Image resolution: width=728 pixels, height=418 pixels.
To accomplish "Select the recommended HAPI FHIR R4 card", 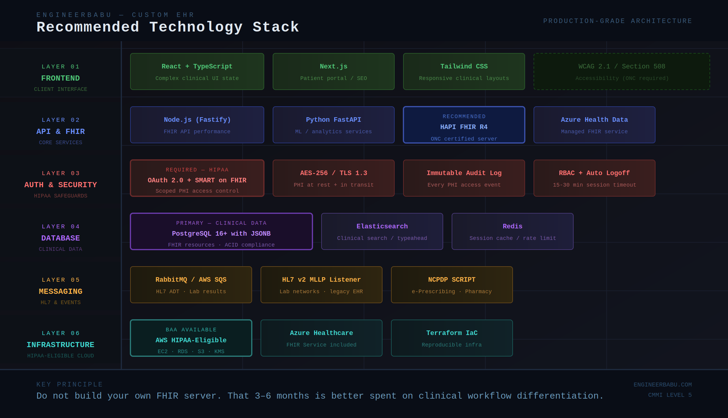I will click(464, 125).
